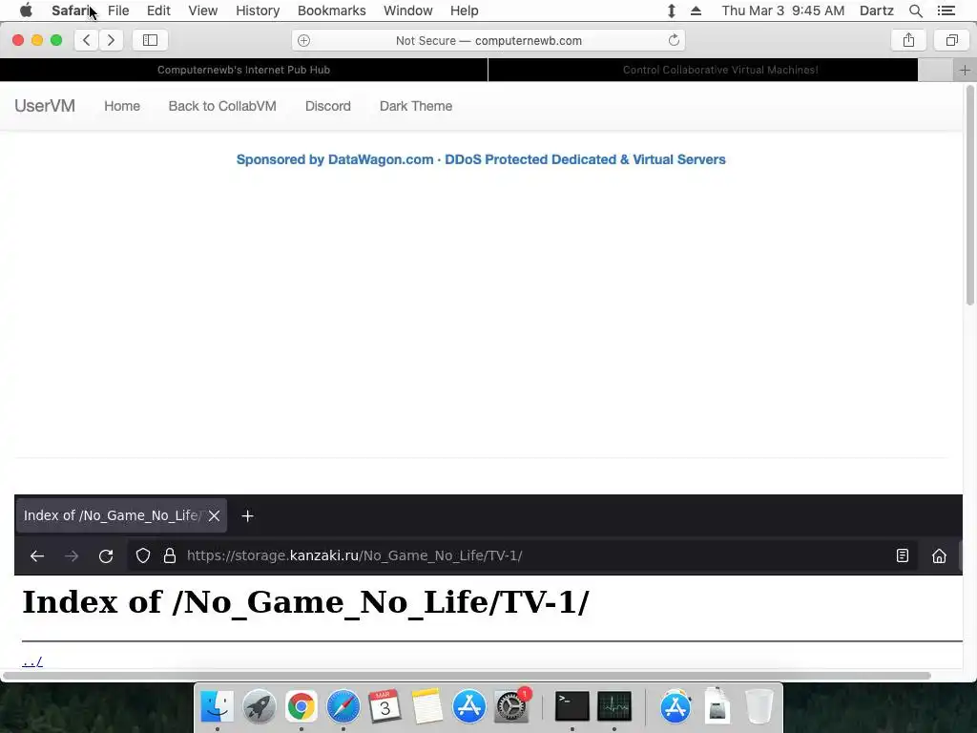Go forward with Safari's forward arrow
This screenshot has width=977, height=733.
111,40
